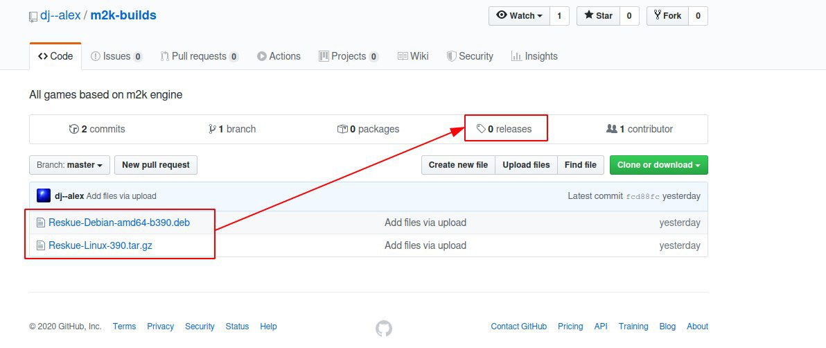Open footer Security link
This screenshot has width=826, height=348.
point(200,327)
